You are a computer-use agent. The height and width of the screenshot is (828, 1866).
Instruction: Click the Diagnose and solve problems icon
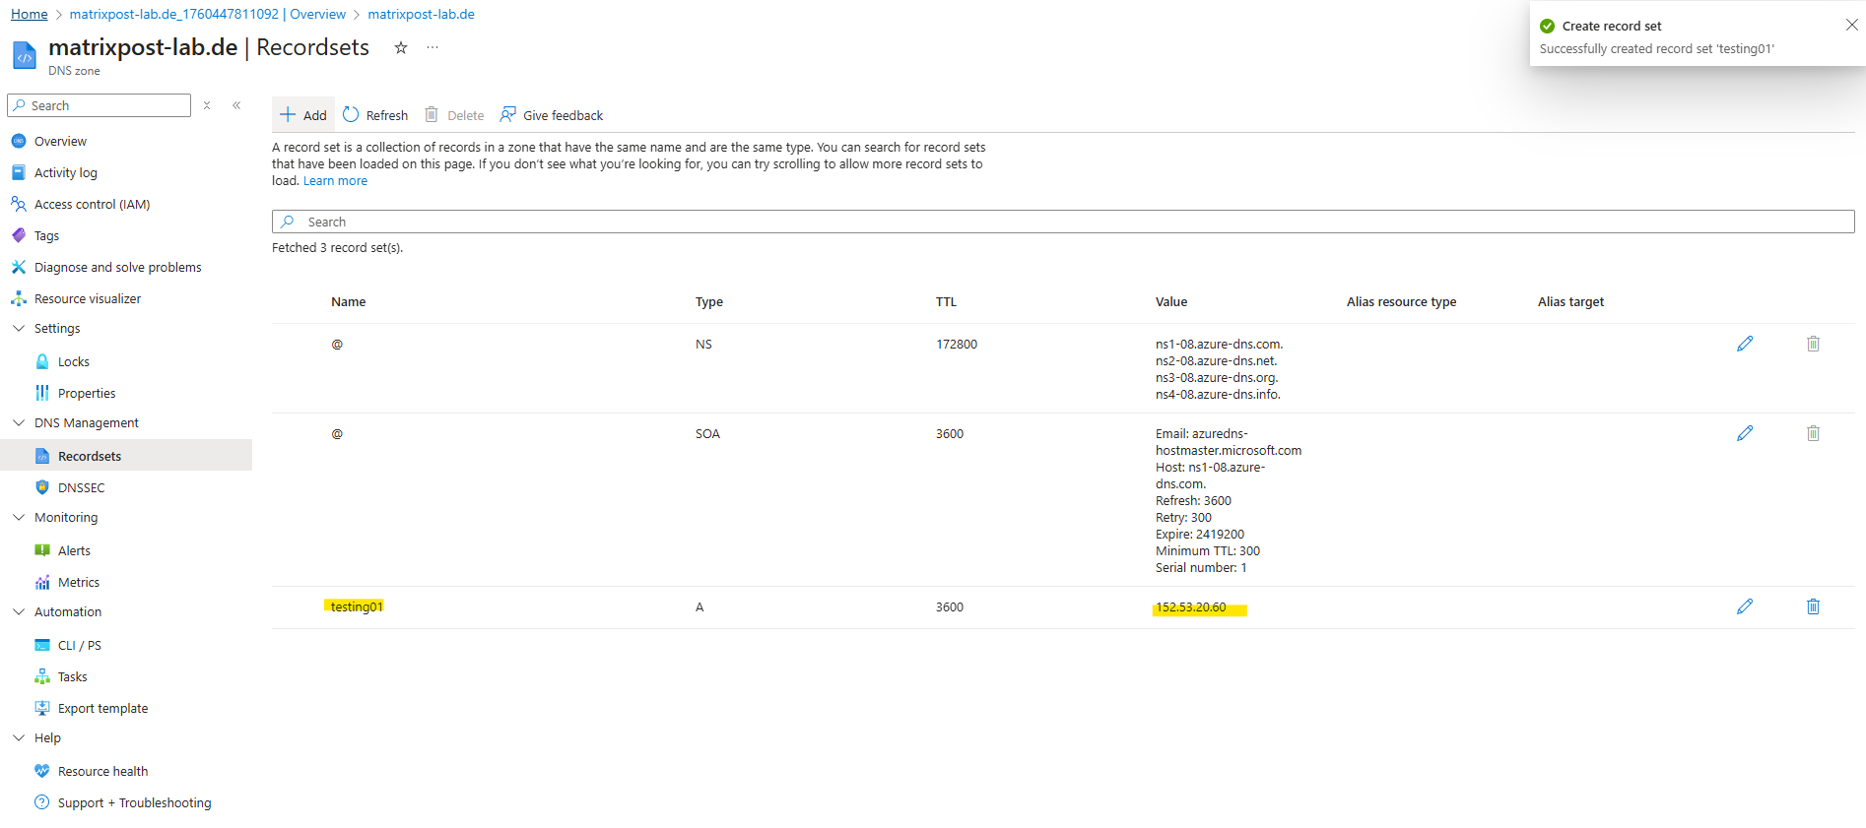coord(19,267)
